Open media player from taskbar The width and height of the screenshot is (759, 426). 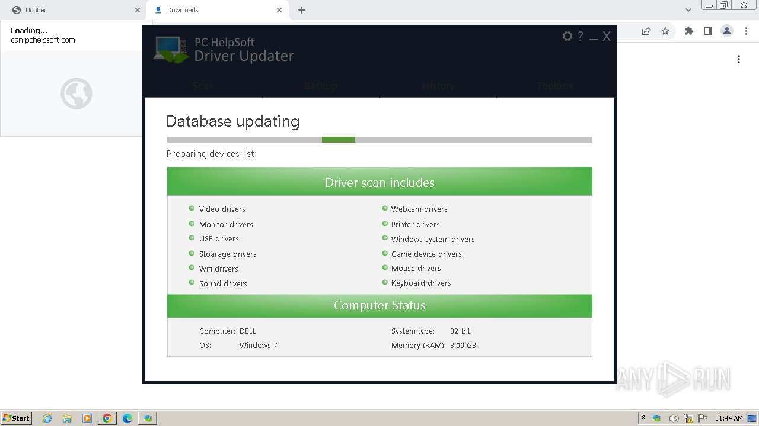[87, 418]
